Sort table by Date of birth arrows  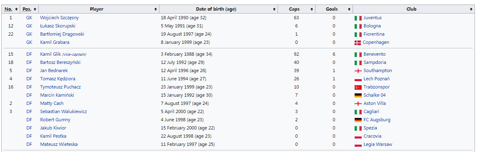(x=274, y=9)
